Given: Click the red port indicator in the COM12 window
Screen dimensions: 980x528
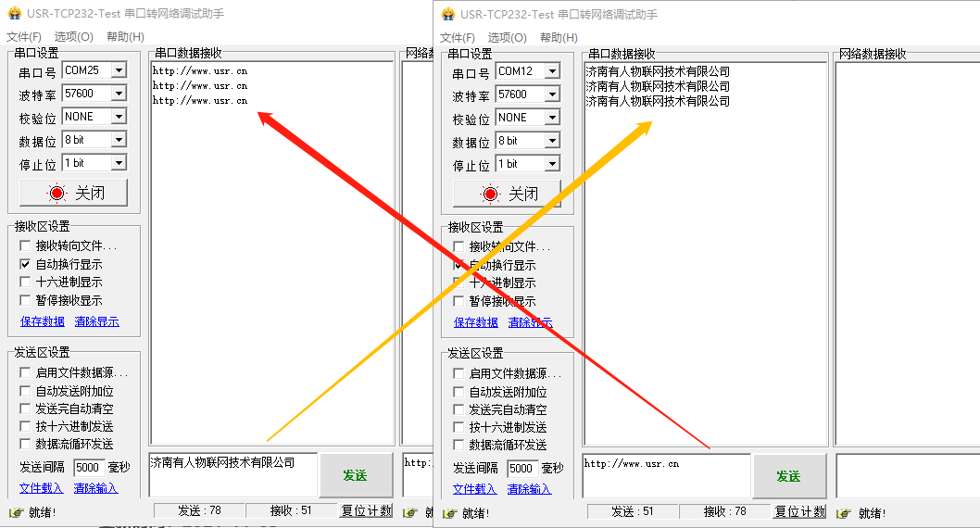Looking at the screenshot, I should 491,194.
